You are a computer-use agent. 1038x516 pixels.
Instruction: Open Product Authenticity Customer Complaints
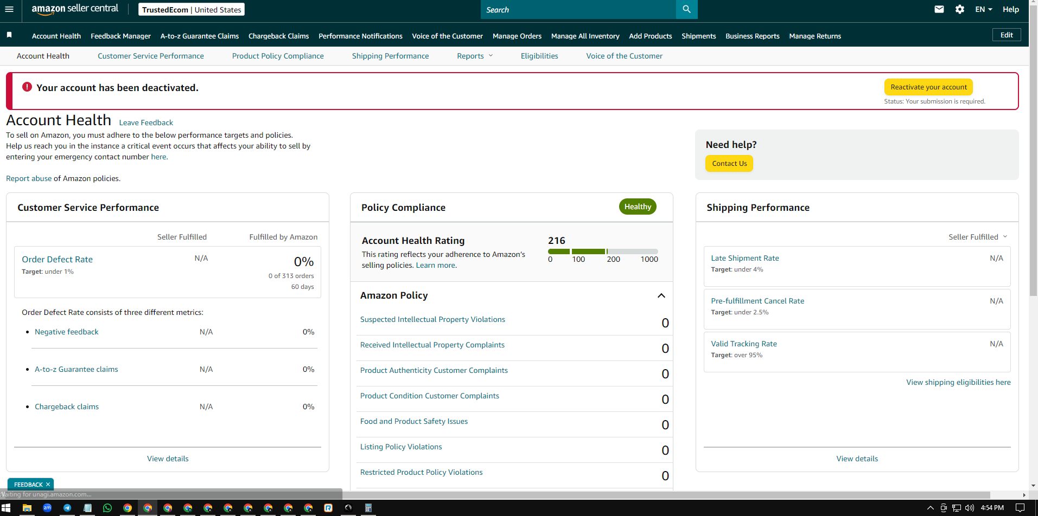(434, 370)
